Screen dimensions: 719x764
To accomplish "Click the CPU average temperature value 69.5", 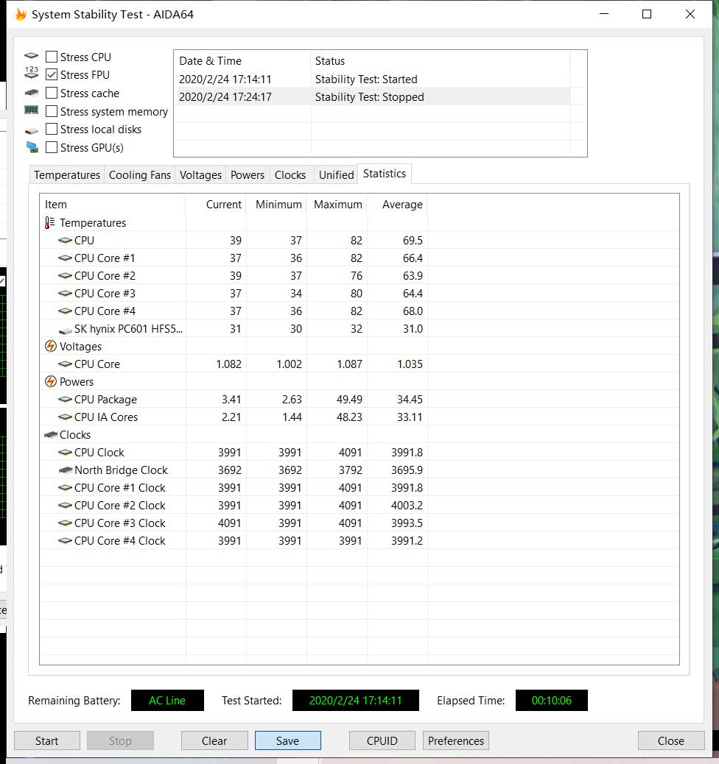I will tap(413, 240).
